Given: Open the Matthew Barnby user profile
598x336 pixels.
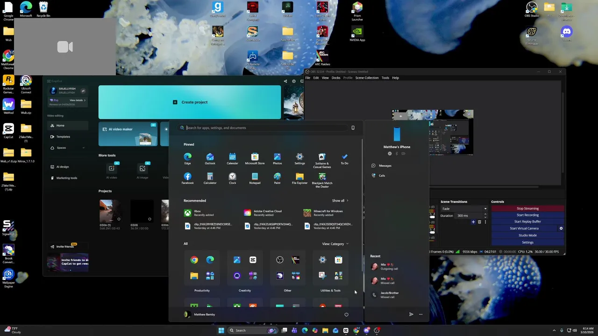Looking at the screenshot, I should [x=200, y=315].
